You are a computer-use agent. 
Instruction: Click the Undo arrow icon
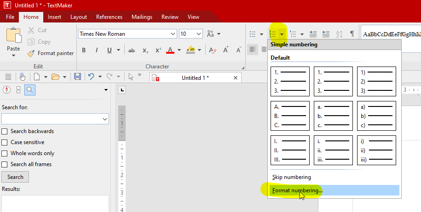tap(92, 77)
